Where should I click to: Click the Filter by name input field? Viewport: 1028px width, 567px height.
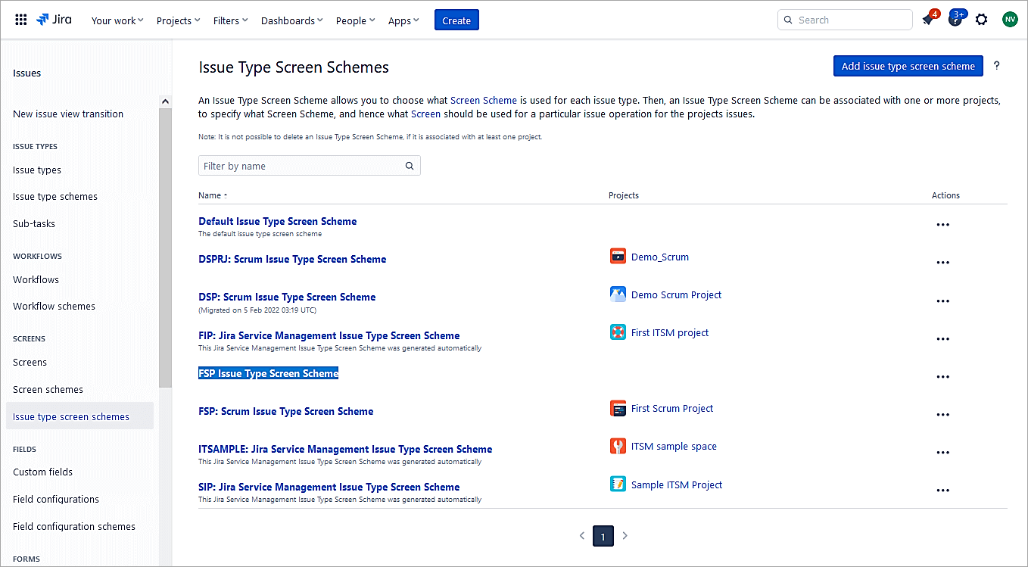[x=303, y=165]
